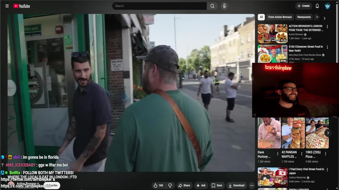339x190 pixels.
Task: Select the From Action Bronson chip
Action: pyautogui.click(x=280, y=17)
